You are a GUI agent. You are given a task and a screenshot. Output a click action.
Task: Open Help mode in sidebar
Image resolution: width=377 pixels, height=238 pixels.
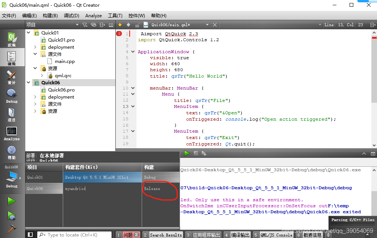12,153
